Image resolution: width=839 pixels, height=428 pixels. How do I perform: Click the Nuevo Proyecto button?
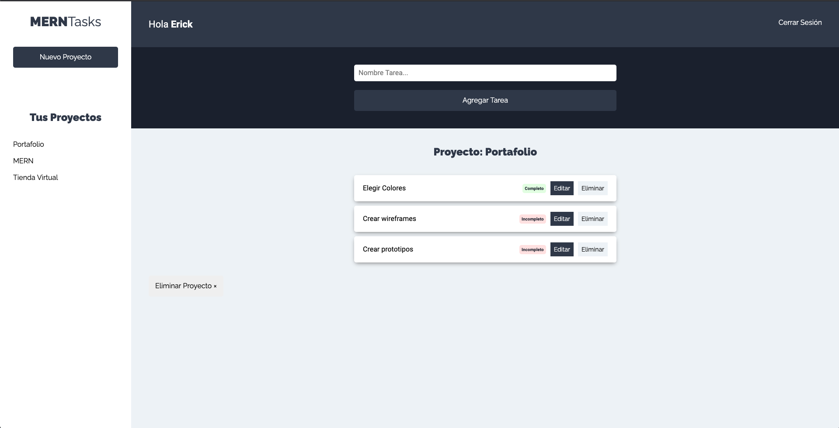pyautogui.click(x=66, y=57)
